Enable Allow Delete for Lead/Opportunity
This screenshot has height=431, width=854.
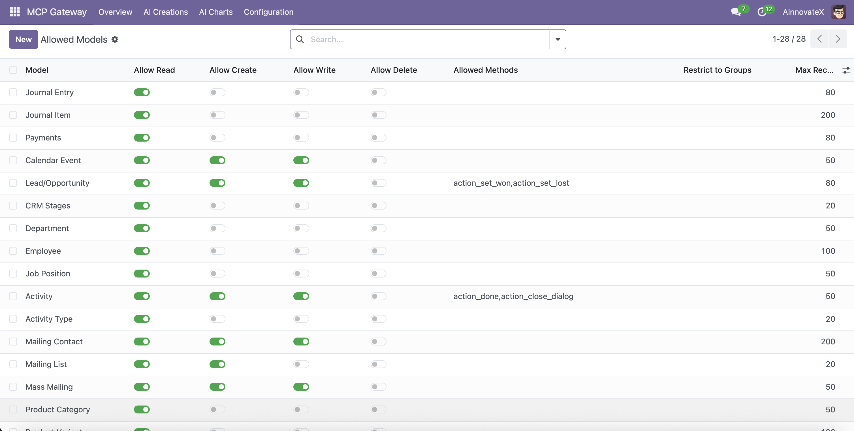(x=378, y=183)
